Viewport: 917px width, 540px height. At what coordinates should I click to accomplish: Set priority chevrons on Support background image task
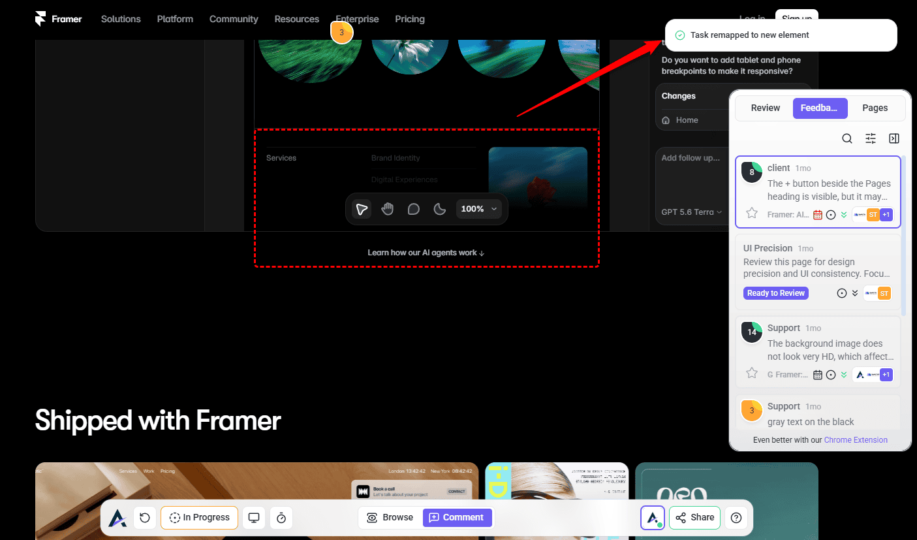pos(844,375)
